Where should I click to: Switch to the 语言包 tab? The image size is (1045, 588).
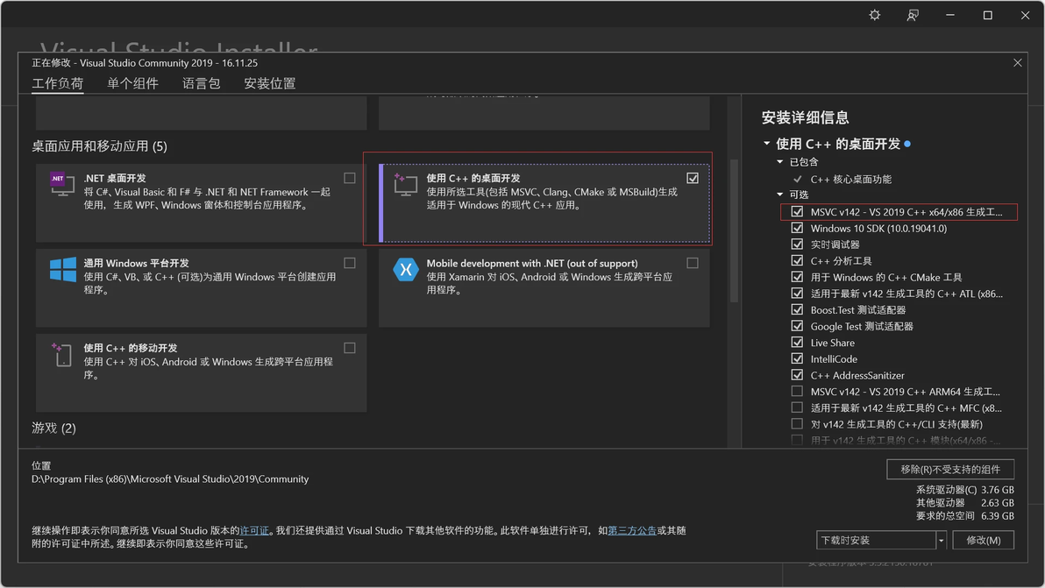202,83
